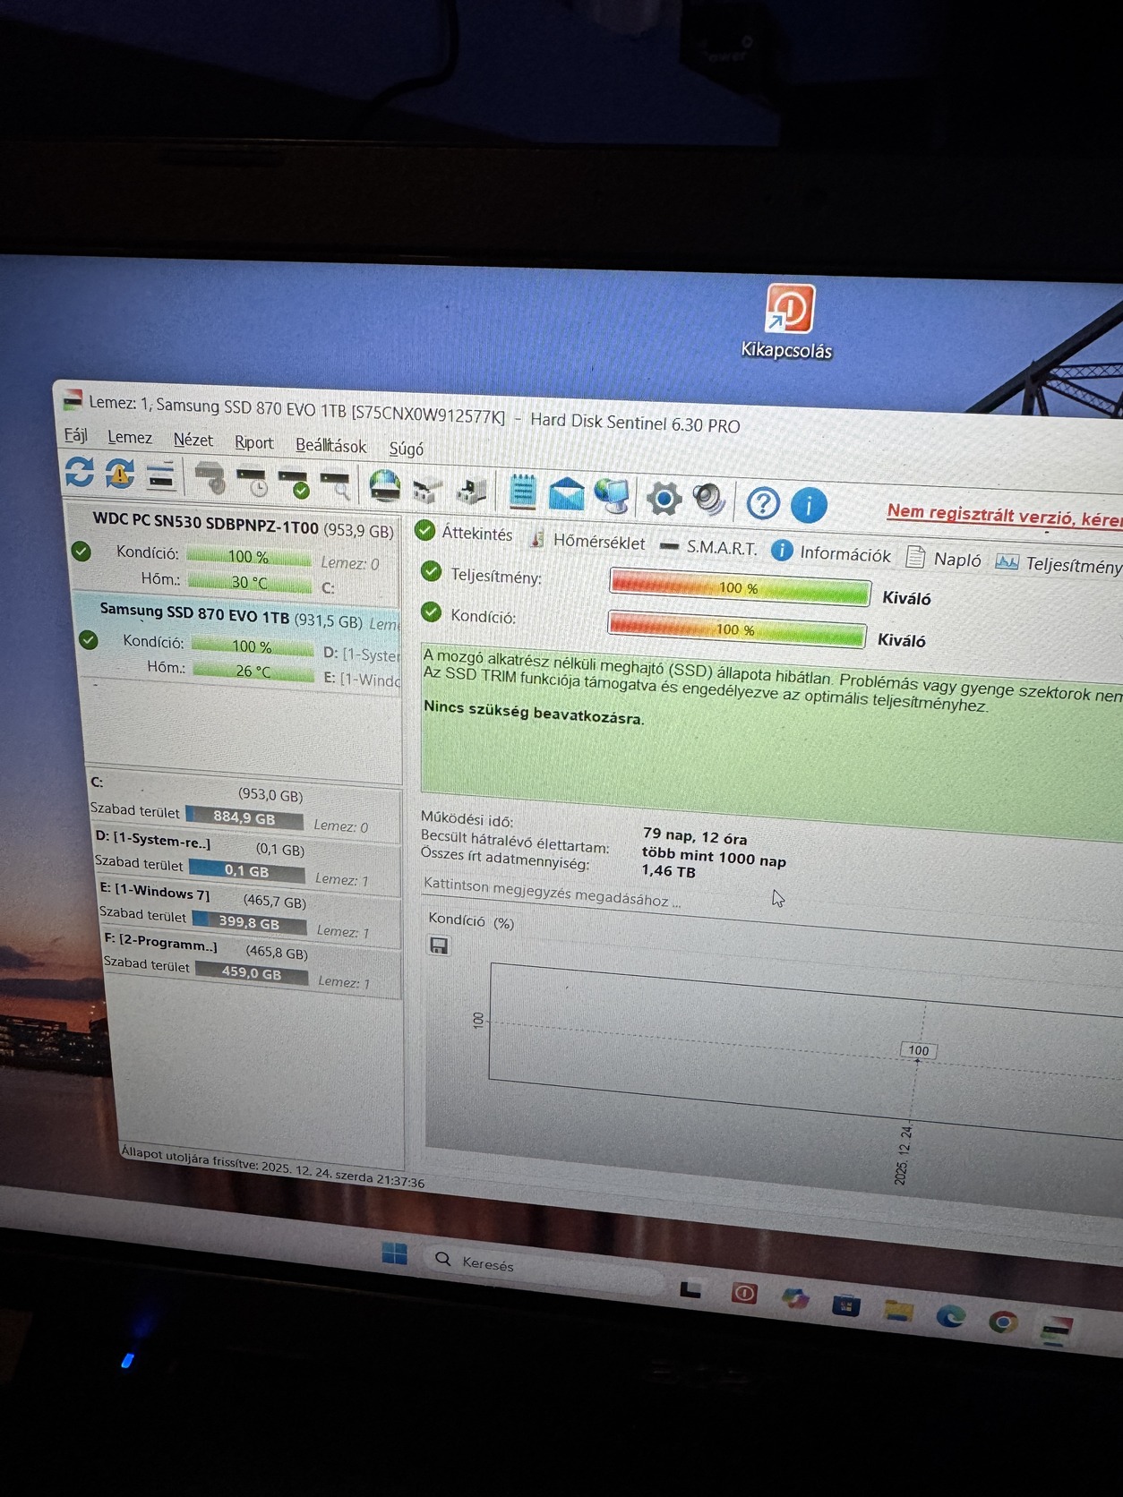Switch to the Napló tab
Viewport: 1123px width, 1497px height.
coord(944,559)
